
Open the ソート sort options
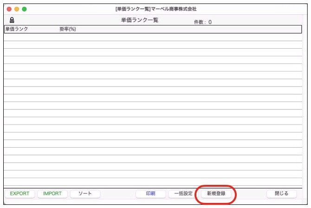pos(85,194)
